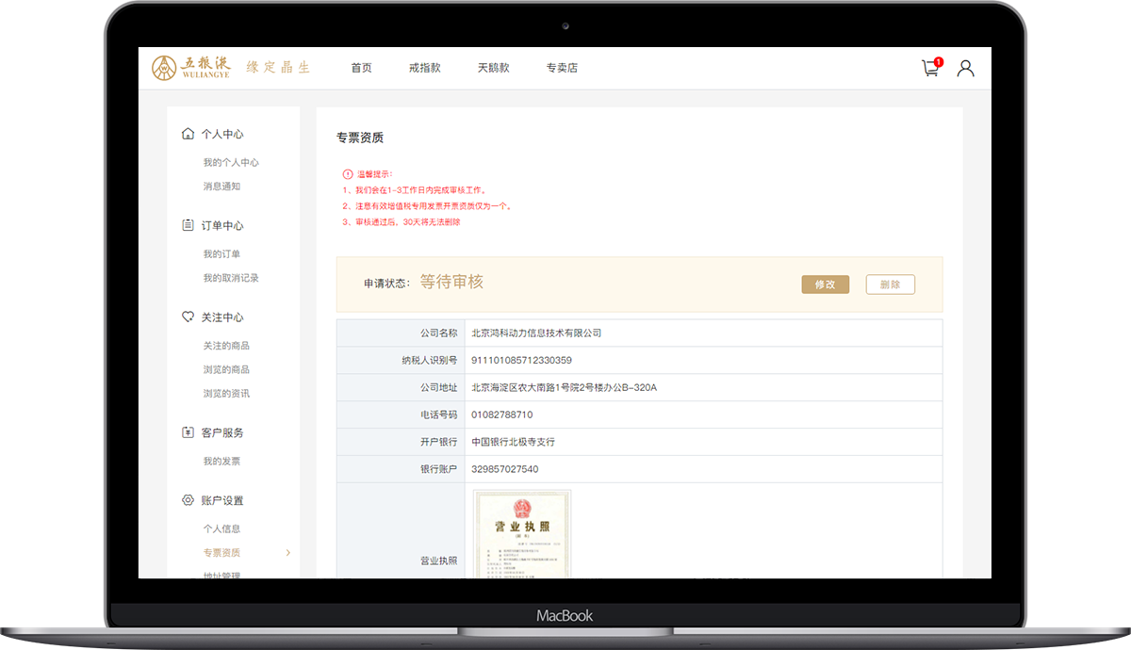Viewport: 1131px width, 650px height.
Task: Click the 银行账户 label cell
Action: pyautogui.click(x=401, y=469)
